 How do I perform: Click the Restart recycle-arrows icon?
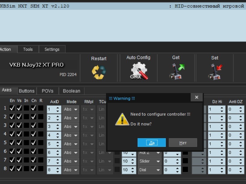coord(99,72)
